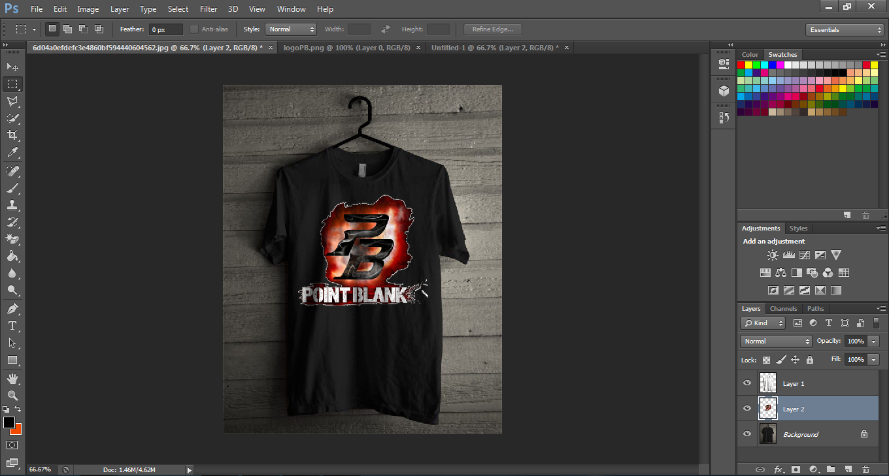889x476 pixels.
Task: Select the Path Selection tool
Action: [x=12, y=342]
